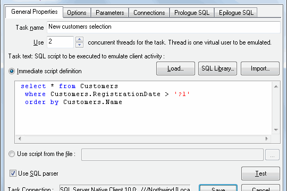Open the SQL Library... button
The image size is (287, 191).
[x=217, y=68]
